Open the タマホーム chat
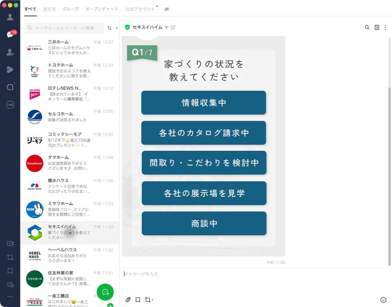 click(x=70, y=163)
